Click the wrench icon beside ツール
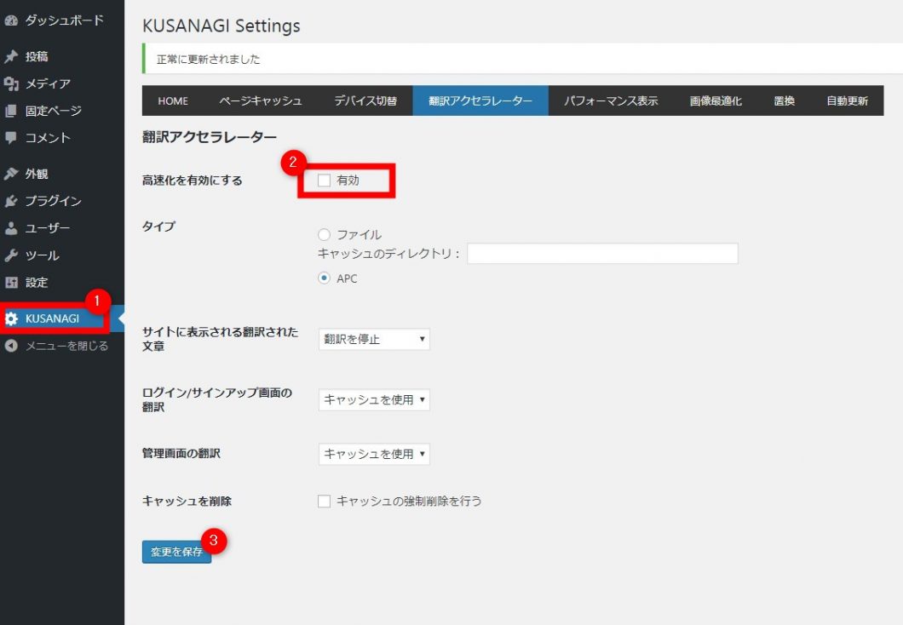903x625 pixels. pyautogui.click(x=11, y=255)
